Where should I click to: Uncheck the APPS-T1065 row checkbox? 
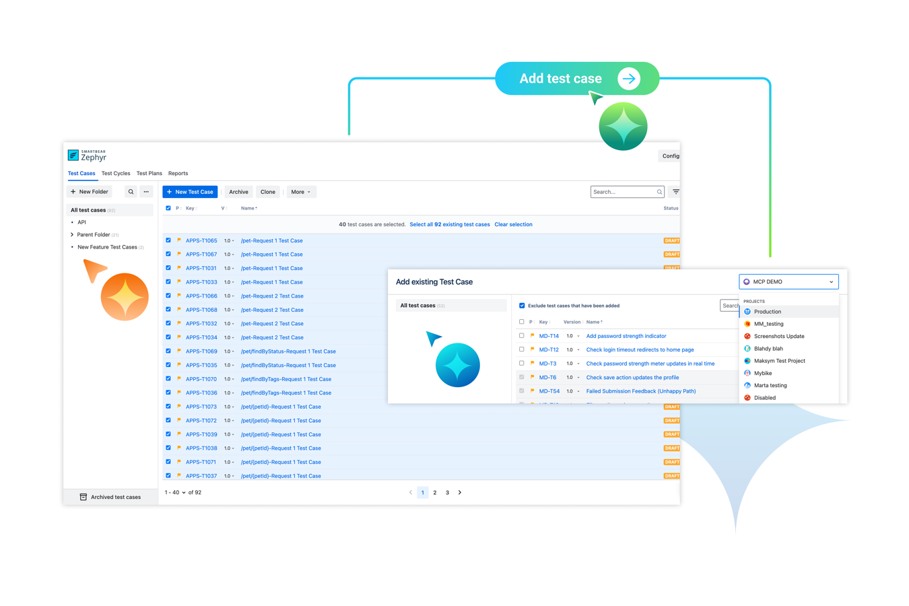[x=168, y=240]
